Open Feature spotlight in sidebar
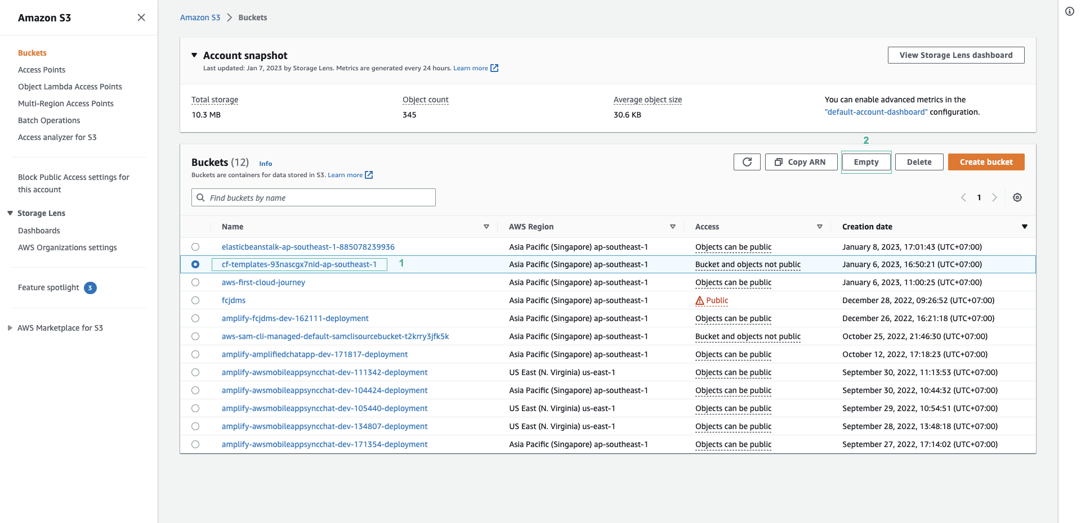 click(48, 287)
